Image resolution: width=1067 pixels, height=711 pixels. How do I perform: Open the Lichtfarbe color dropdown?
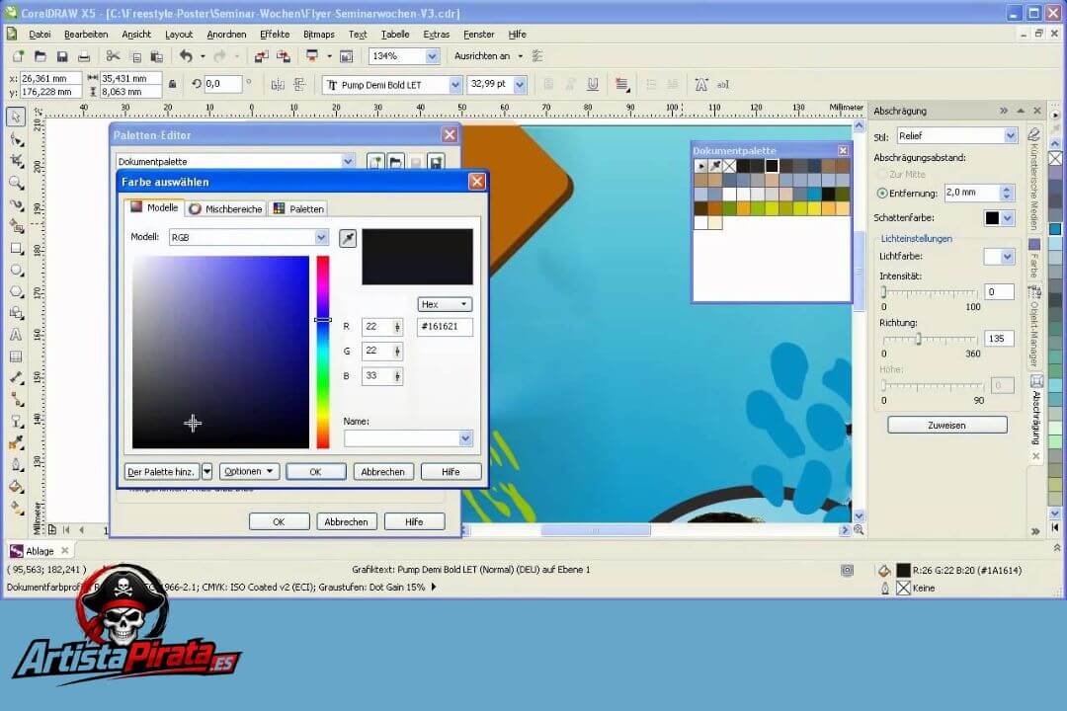[1008, 257]
